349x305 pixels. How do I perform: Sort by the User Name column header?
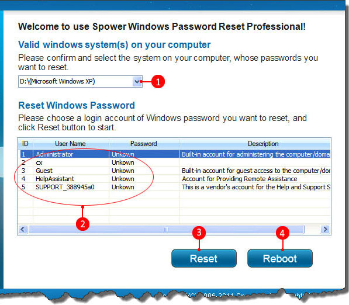tap(71, 144)
